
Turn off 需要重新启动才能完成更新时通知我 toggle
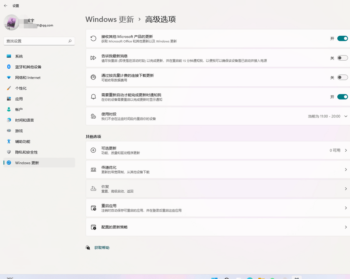(342, 97)
